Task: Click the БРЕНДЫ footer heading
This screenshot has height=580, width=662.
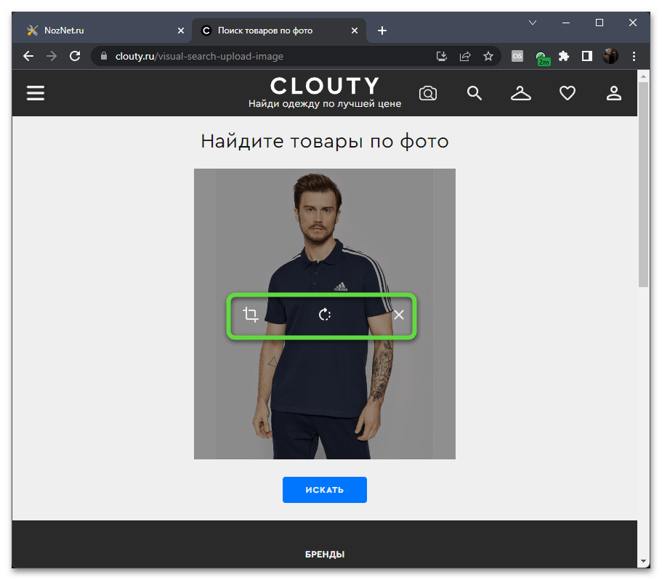Action: (x=325, y=555)
